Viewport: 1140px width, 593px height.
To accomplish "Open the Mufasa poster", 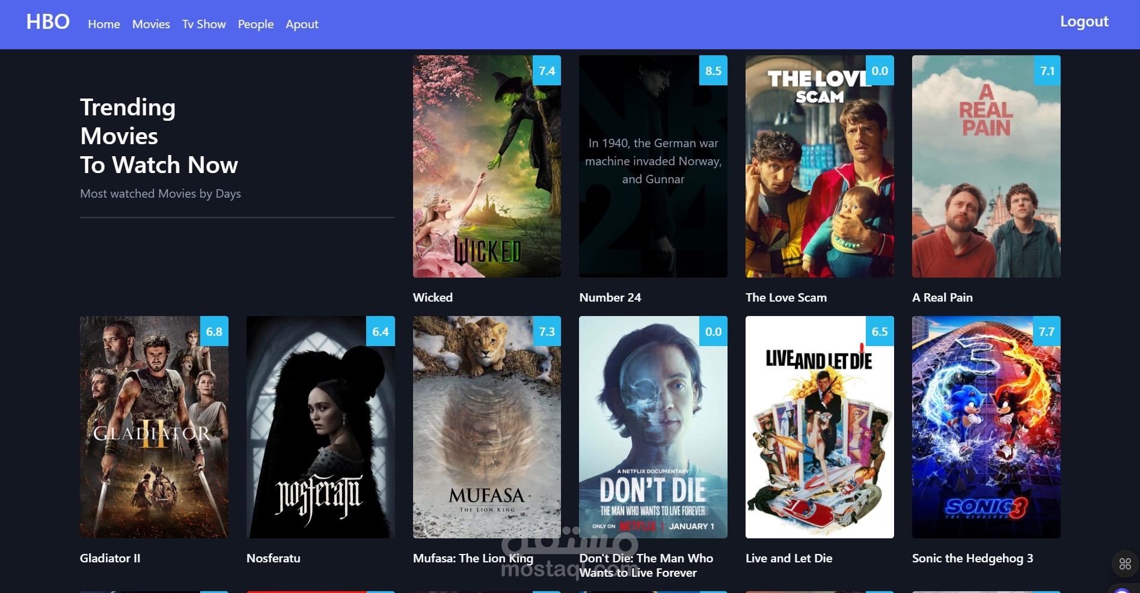I will pyautogui.click(x=487, y=427).
